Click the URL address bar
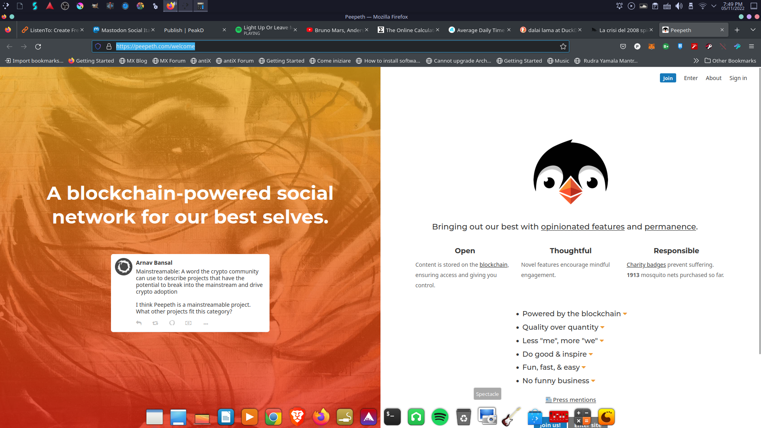The height and width of the screenshot is (428, 761). coord(330,46)
